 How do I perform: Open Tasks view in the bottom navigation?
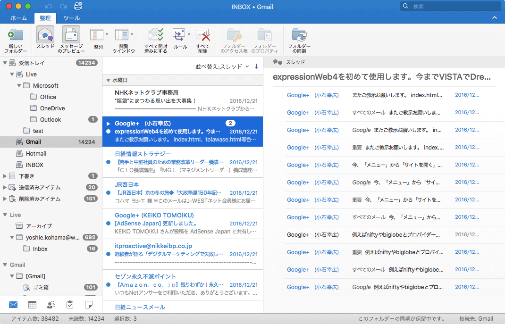click(x=70, y=305)
